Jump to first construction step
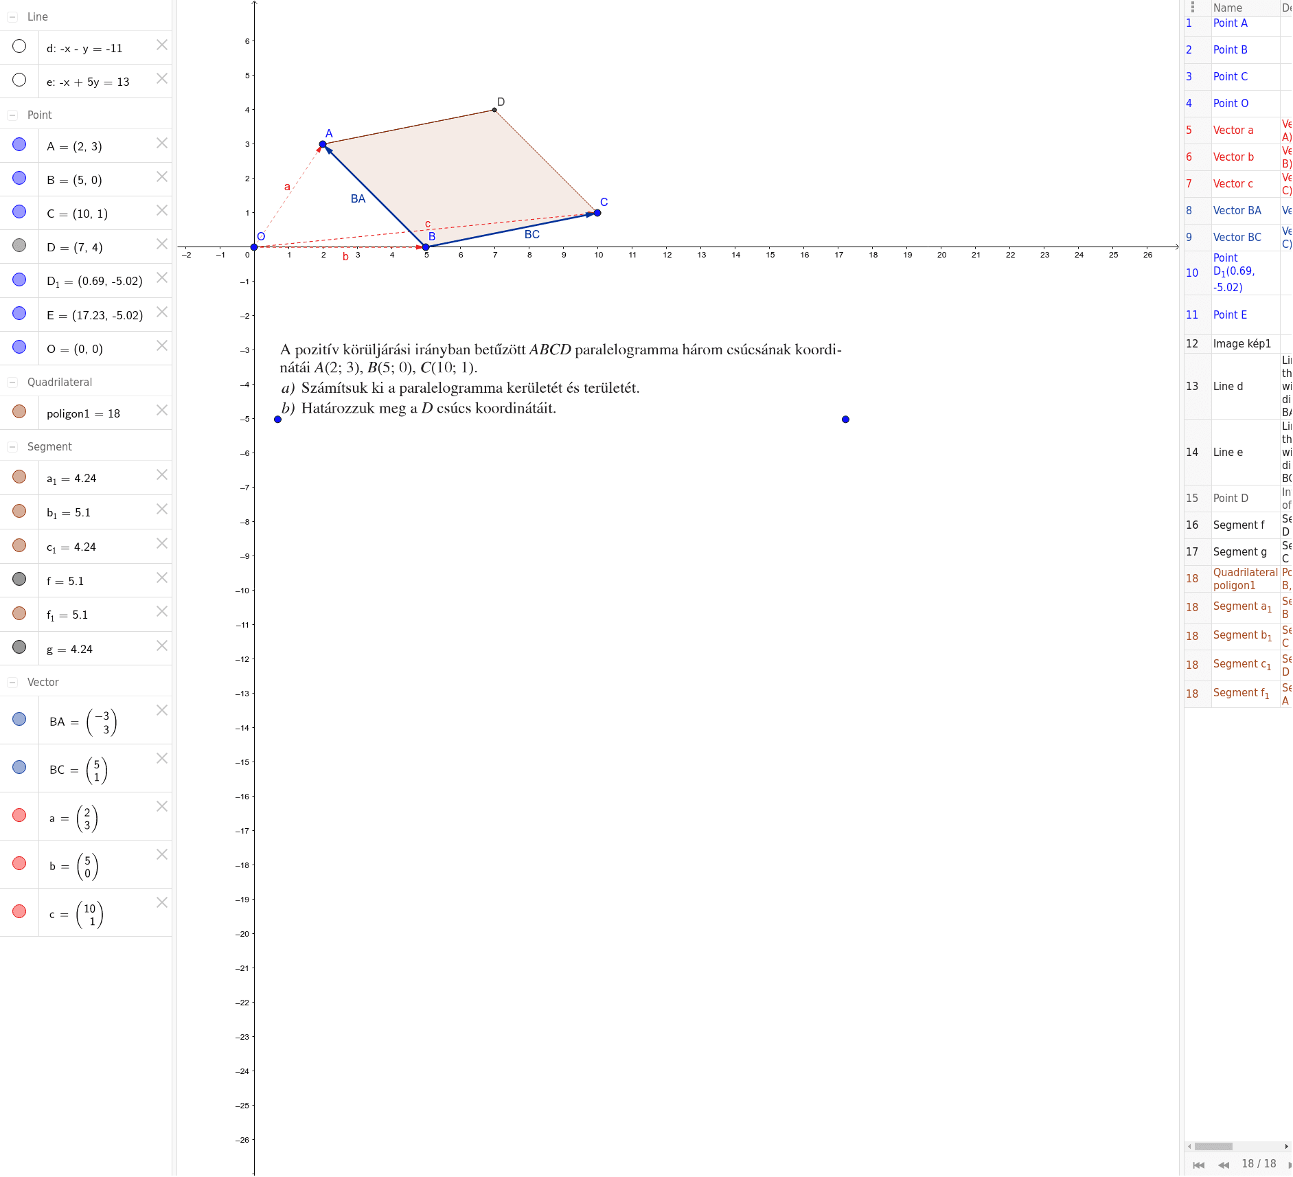 (x=1199, y=1165)
